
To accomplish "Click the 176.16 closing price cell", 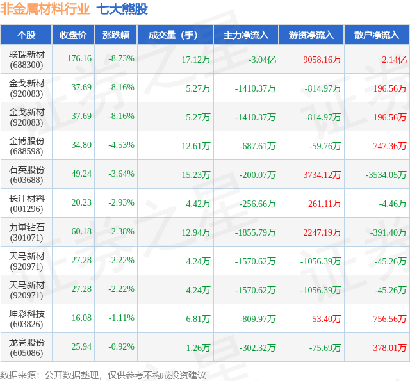I will (79, 58).
